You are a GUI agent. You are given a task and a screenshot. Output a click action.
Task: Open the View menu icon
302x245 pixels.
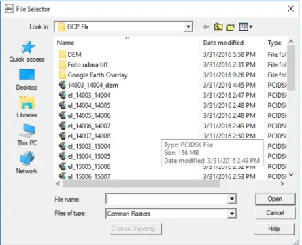(246, 27)
